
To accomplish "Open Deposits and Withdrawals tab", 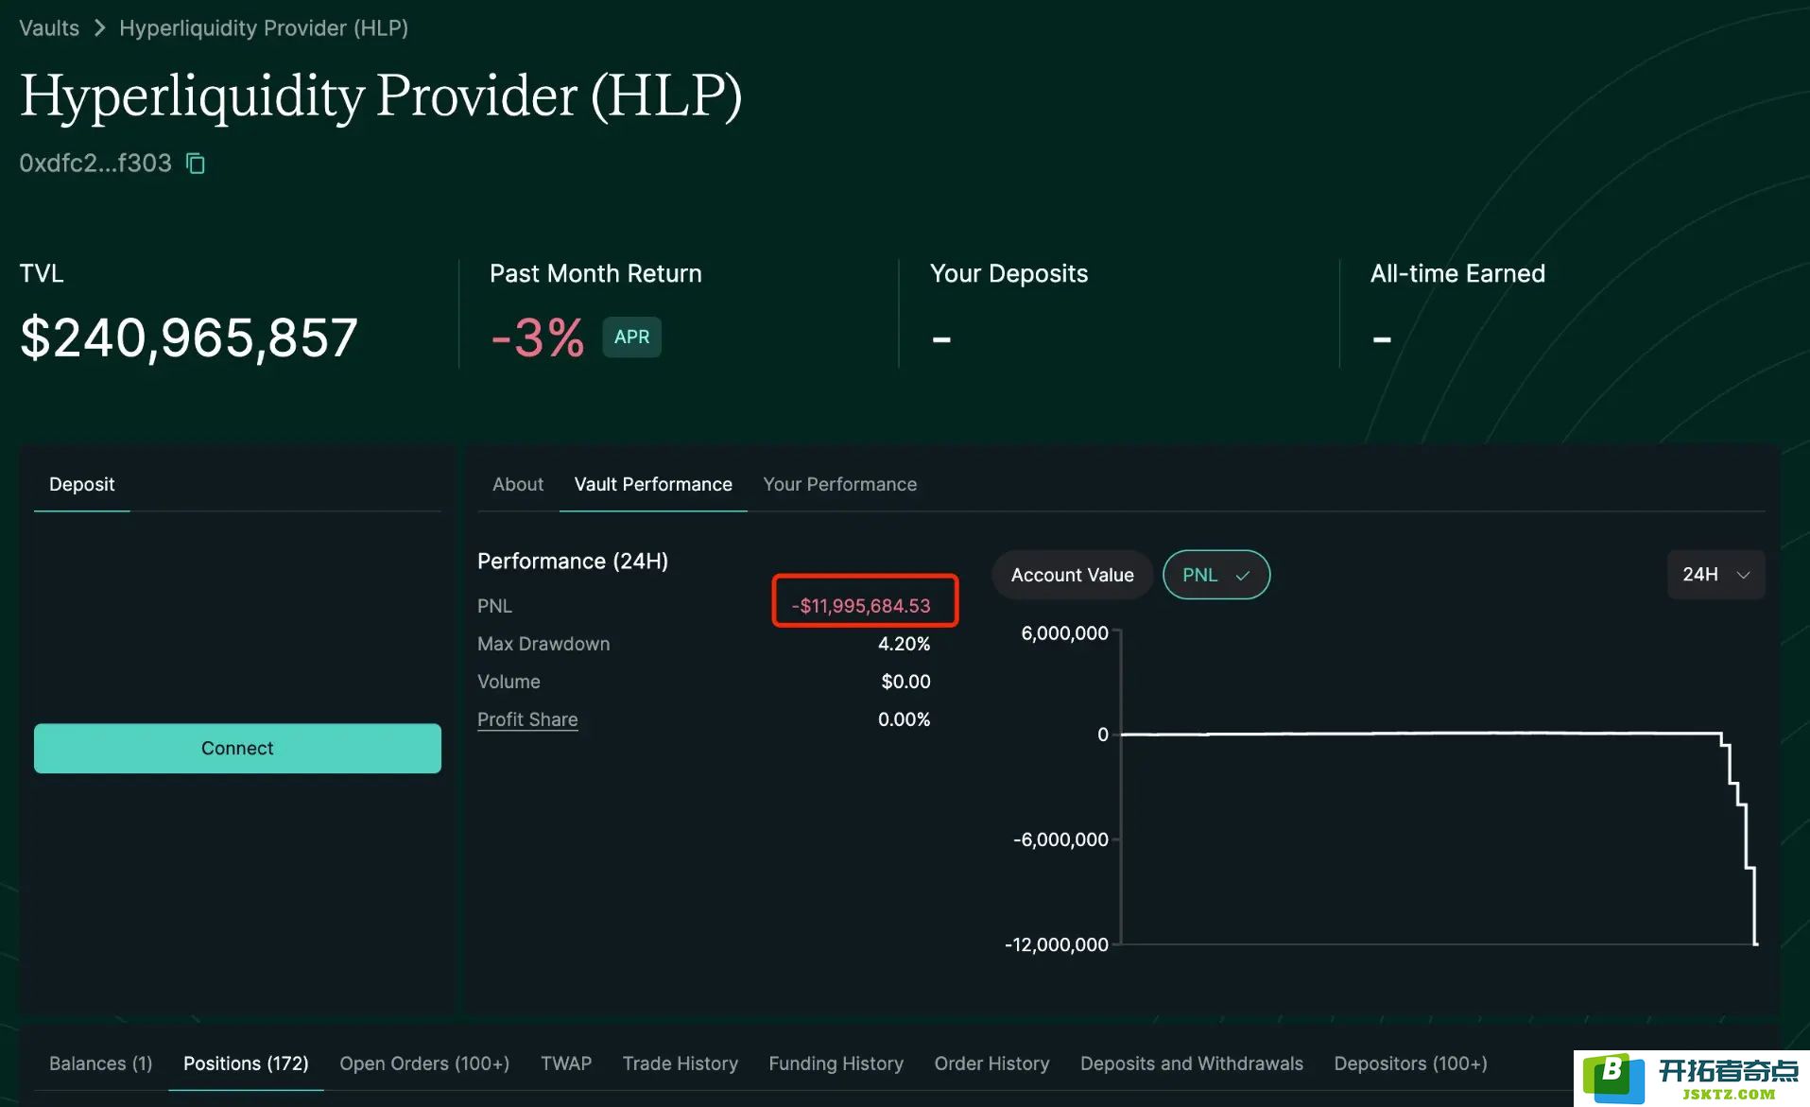I will point(1191,1064).
